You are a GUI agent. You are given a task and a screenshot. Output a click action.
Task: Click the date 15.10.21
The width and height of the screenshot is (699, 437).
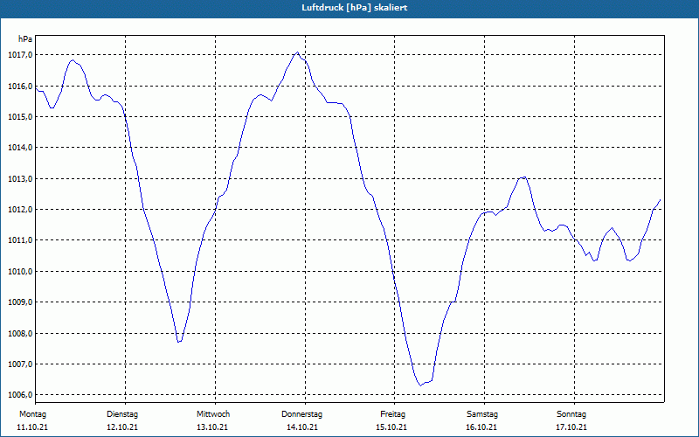[391, 427]
